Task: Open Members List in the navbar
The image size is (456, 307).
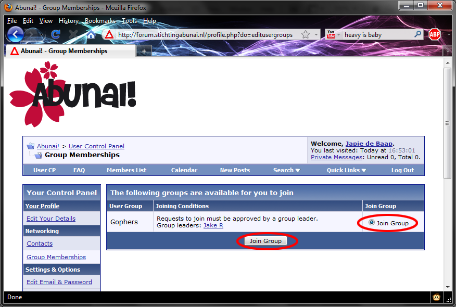Action: [x=126, y=170]
